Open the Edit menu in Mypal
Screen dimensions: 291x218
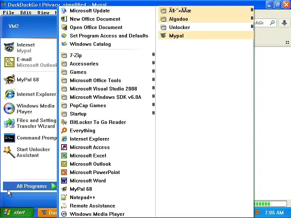click(x=25, y=12)
